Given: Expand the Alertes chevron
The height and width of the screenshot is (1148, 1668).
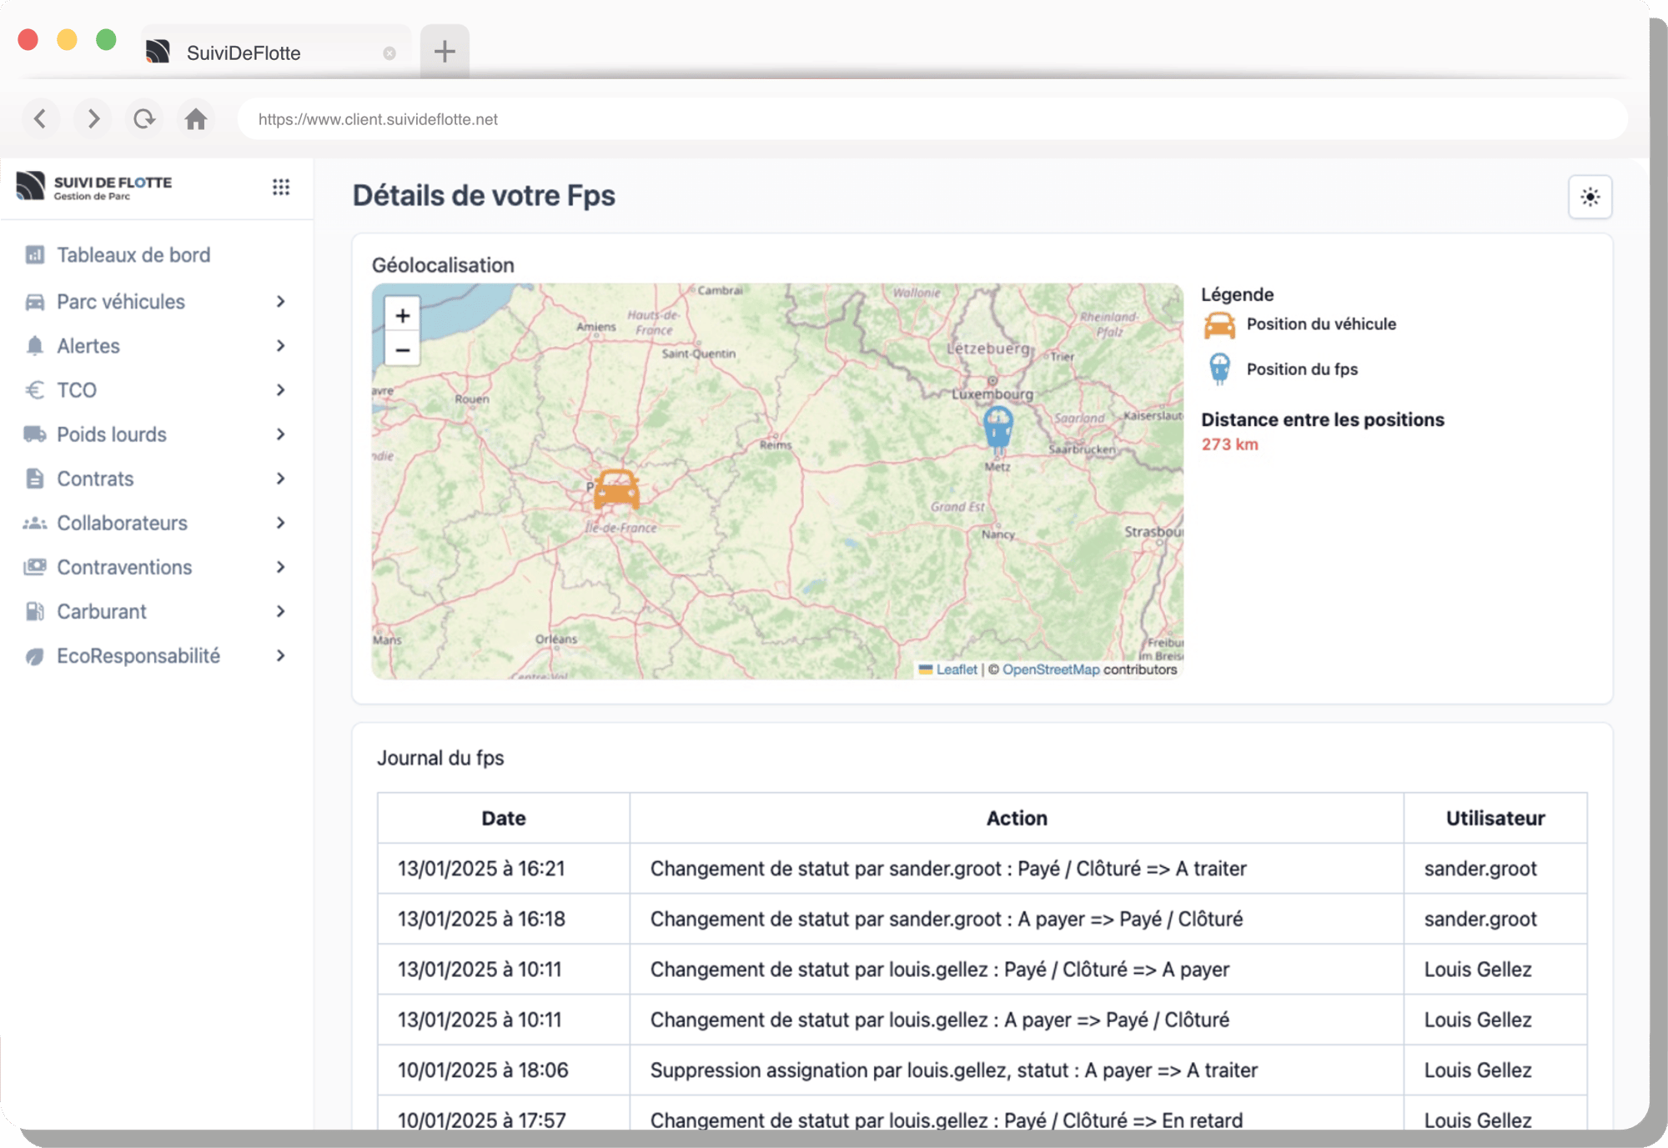Looking at the screenshot, I should (281, 346).
